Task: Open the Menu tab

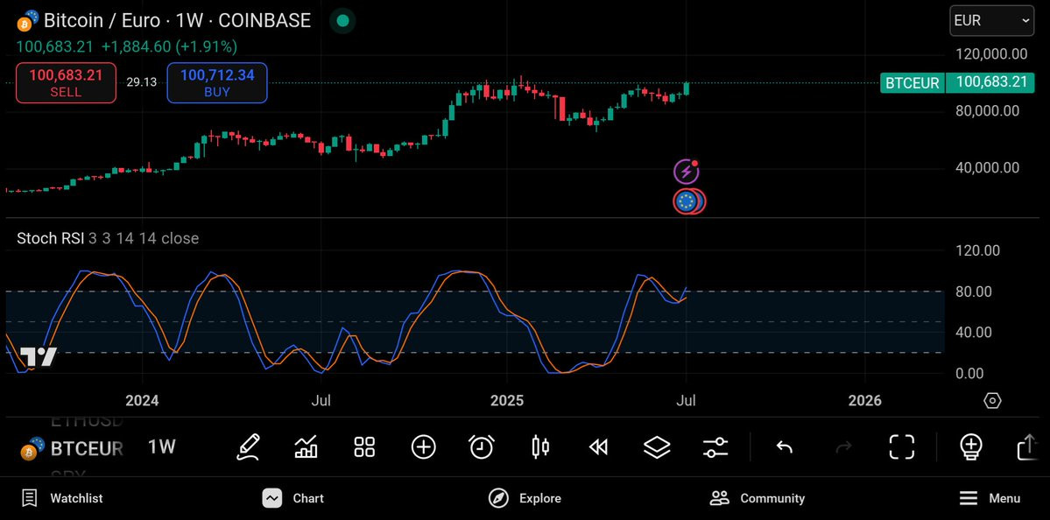Action: [x=990, y=498]
